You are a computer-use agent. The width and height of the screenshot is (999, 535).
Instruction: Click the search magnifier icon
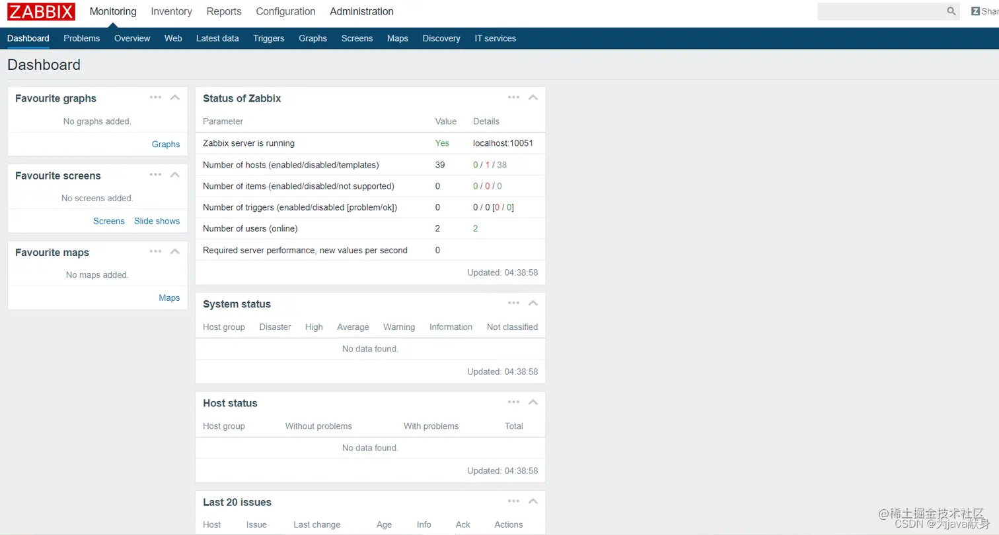[x=951, y=11]
